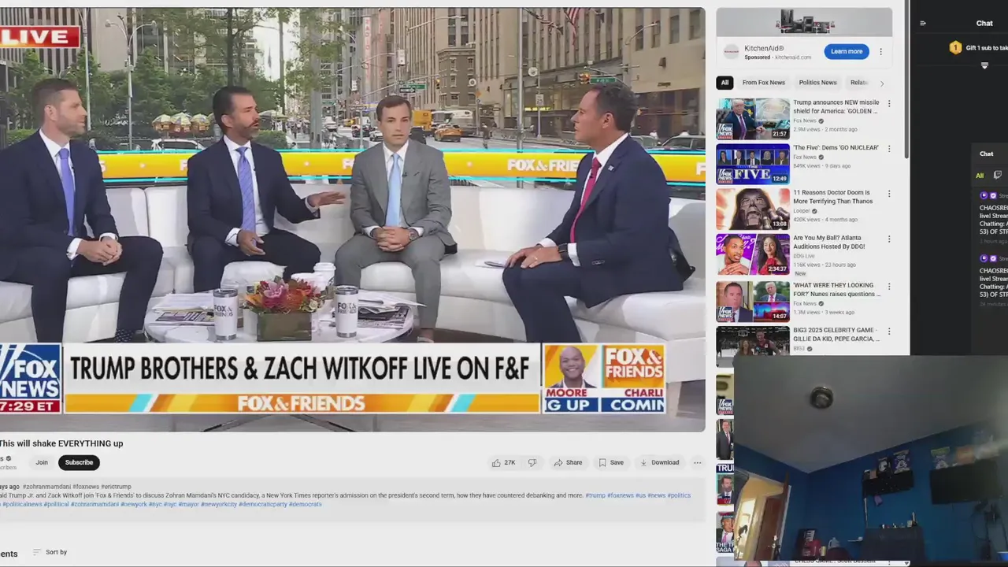This screenshot has height=567, width=1008.
Task: Open the #erictrump hashtag
Action: pos(117,487)
